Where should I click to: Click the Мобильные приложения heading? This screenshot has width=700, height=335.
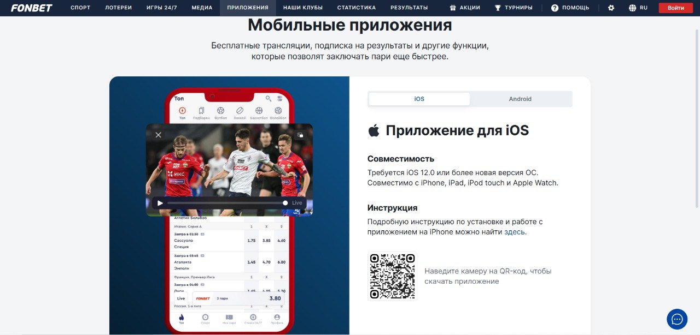[350, 25]
